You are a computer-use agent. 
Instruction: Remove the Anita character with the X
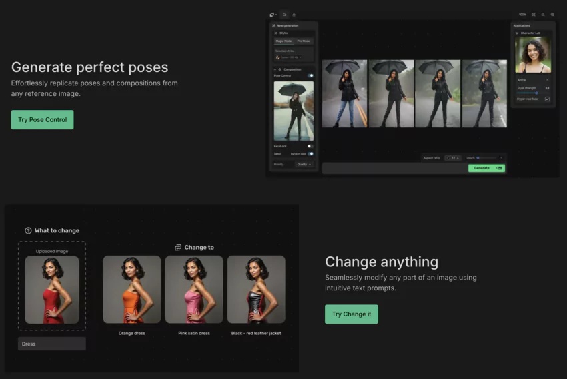[x=547, y=80]
